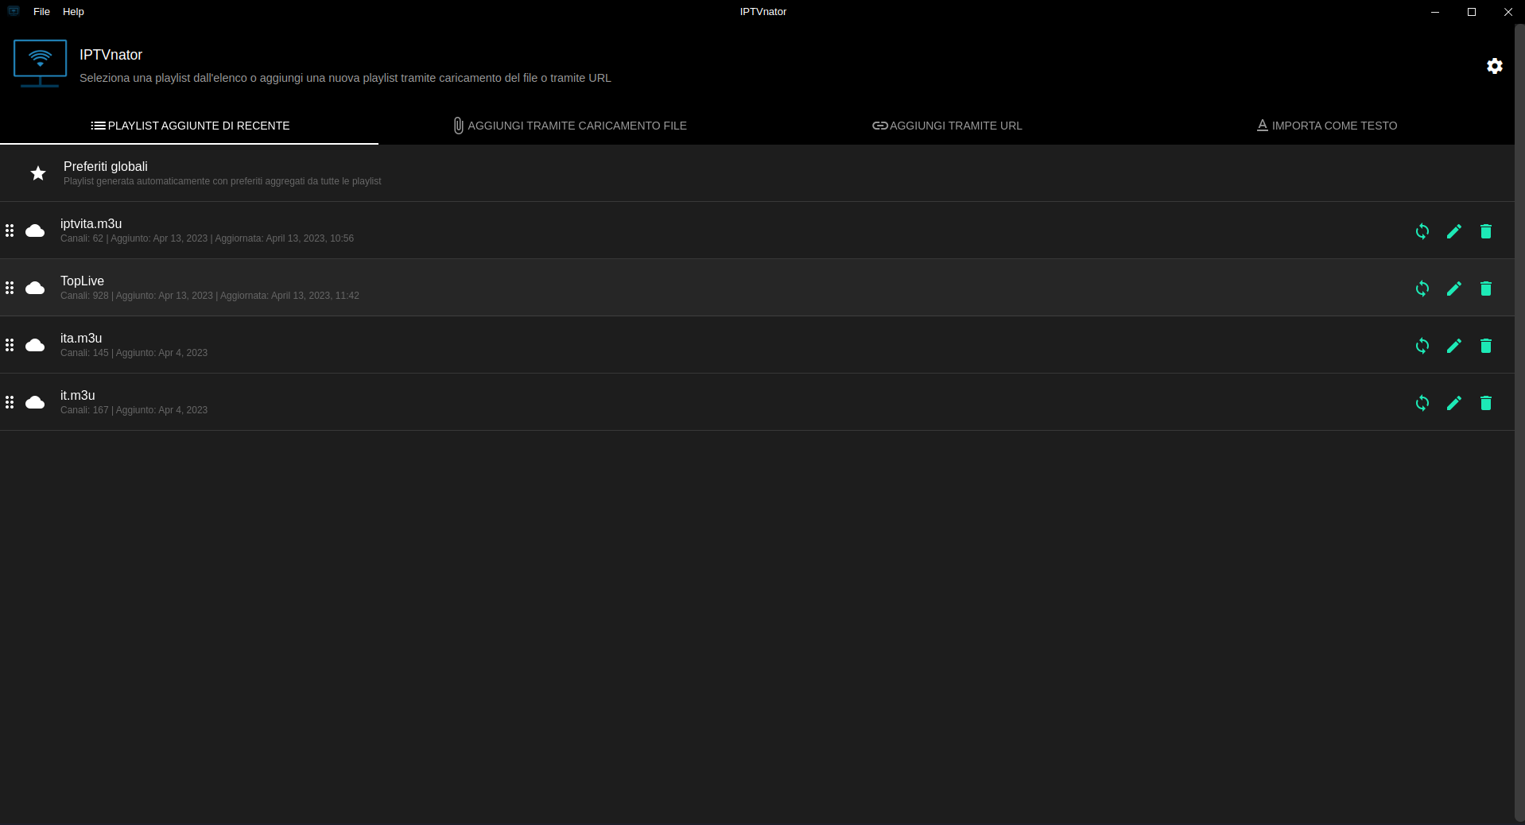Click the drag handle of iptvita.m3u
Image resolution: width=1525 pixels, height=825 pixels.
coord(10,230)
